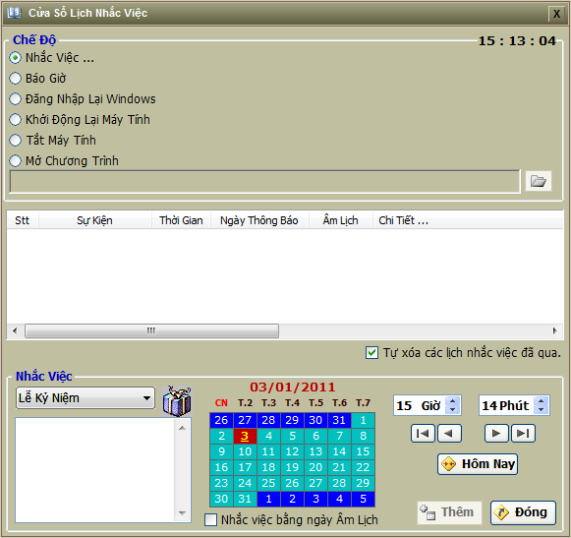Select day 15 in the calendar
Screen dimensions: 571x538
click(363, 451)
